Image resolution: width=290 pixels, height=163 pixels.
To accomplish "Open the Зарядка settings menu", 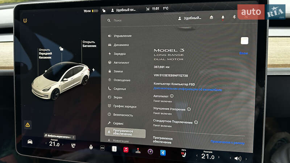I will click(x=117, y=54).
